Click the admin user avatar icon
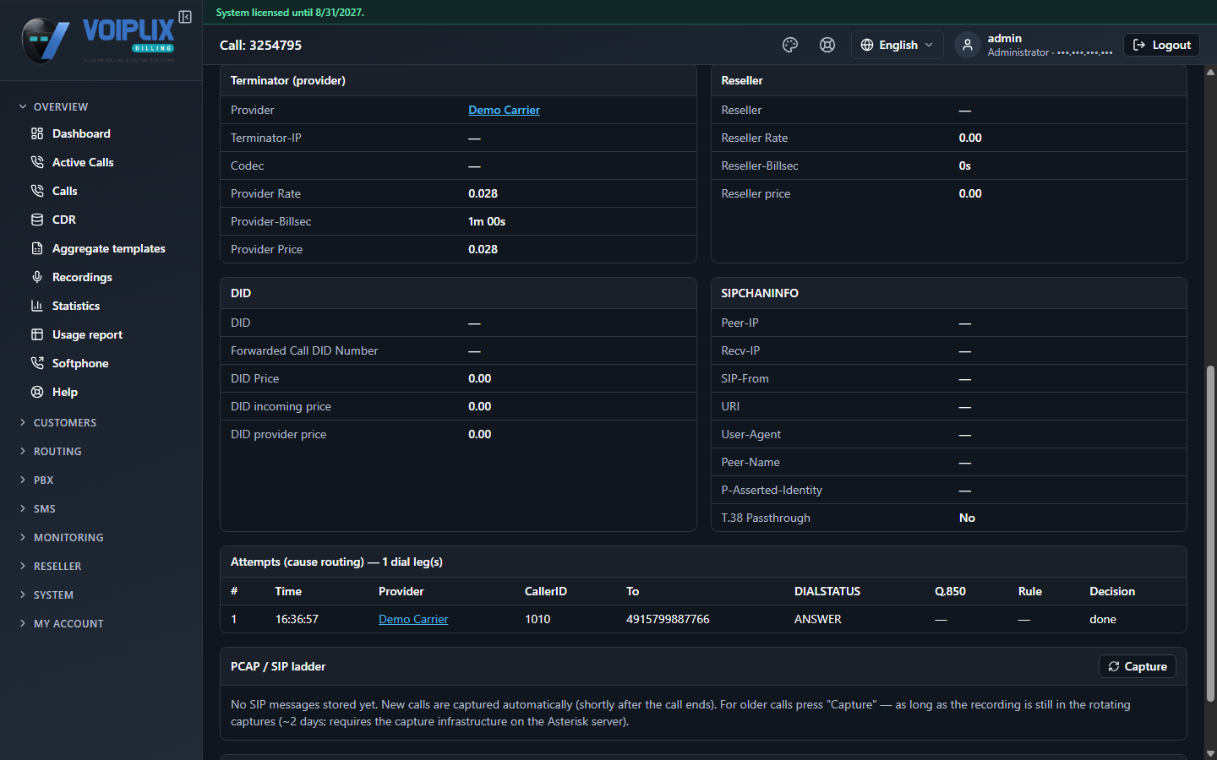Image resolution: width=1217 pixels, height=760 pixels. pos(968,45)
